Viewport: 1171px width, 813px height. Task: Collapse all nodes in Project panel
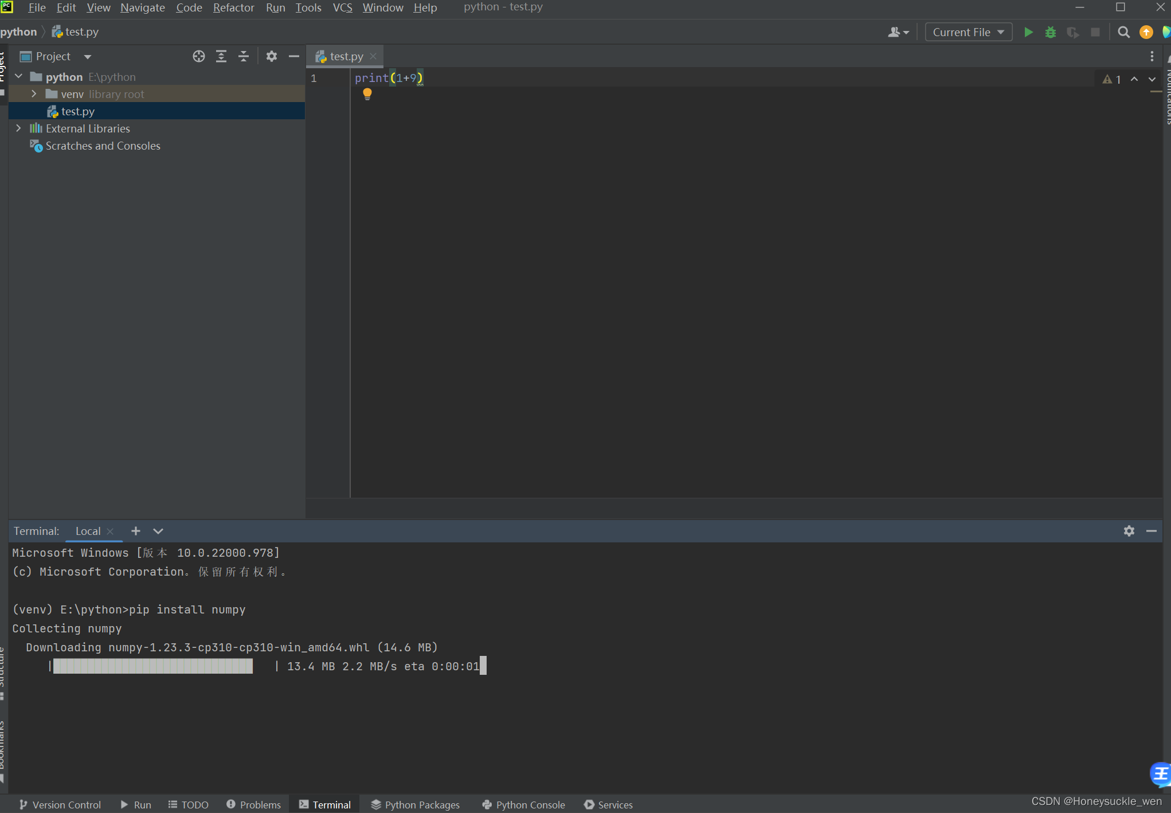tap(243, 56)
